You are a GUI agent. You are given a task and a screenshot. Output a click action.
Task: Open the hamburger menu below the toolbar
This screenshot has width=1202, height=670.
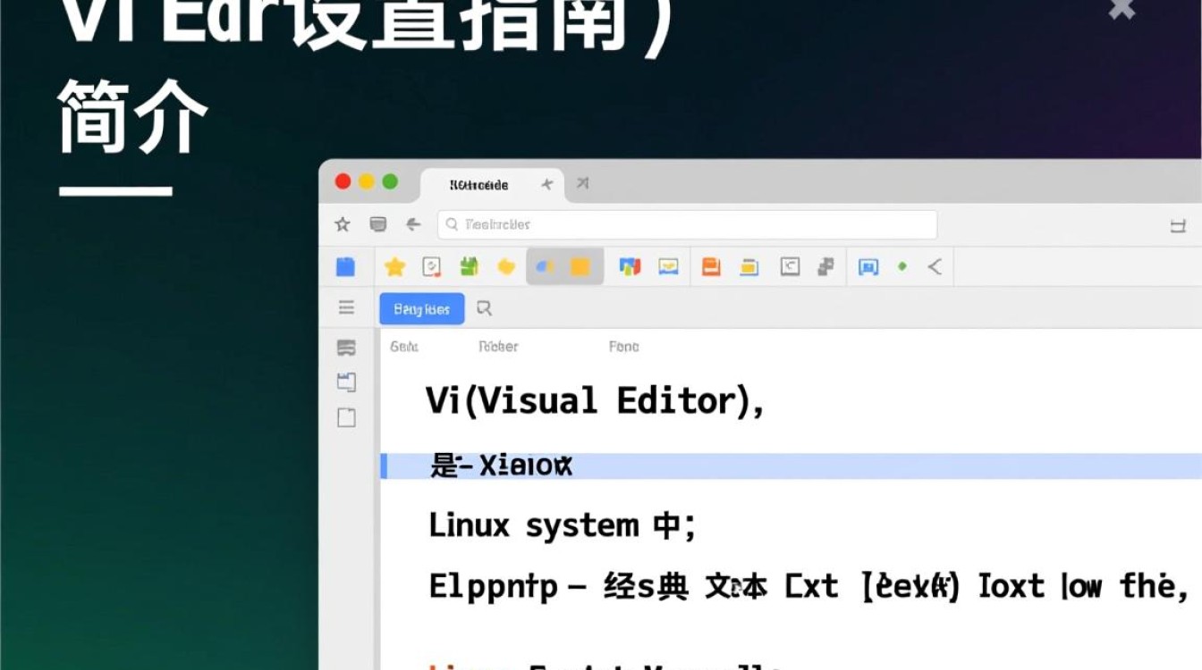click(347, 306)
